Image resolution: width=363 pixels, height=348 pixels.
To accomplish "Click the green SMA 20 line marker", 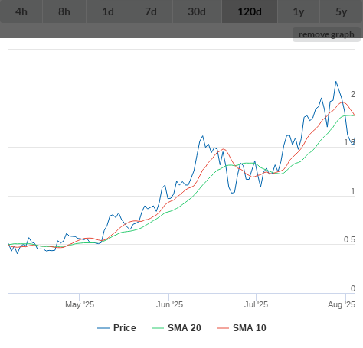I will 158,328.
